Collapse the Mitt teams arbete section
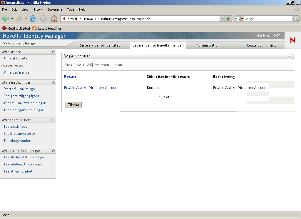Image resolution: width=301 pixels, height=219 pixels. 53,120
